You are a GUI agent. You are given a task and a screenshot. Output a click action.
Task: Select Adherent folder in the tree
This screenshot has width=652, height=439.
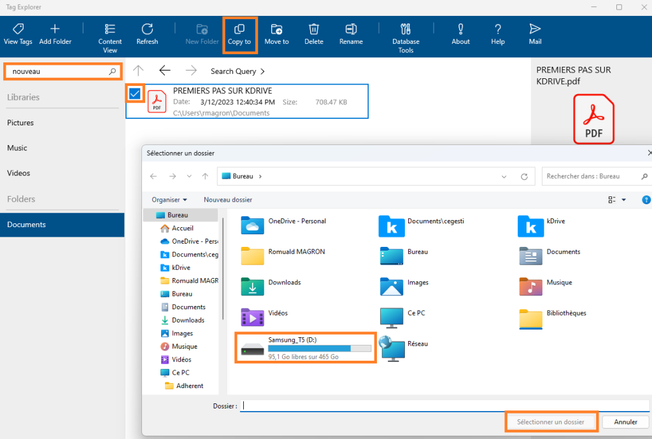184,386
